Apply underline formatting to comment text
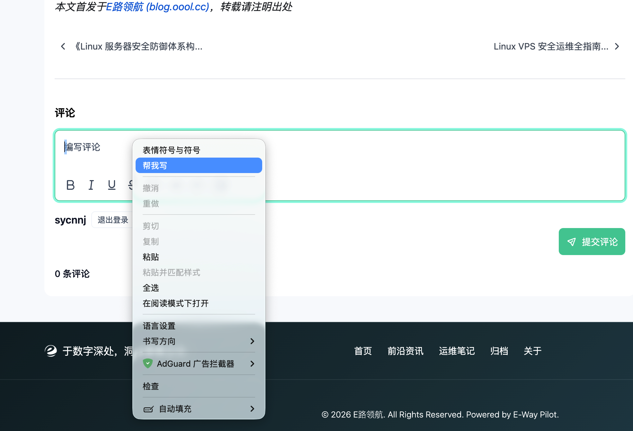 tap(111, 185)
